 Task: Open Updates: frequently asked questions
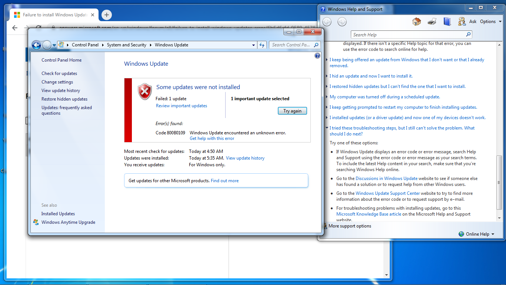pyautogui.click(x=67, y=110)
